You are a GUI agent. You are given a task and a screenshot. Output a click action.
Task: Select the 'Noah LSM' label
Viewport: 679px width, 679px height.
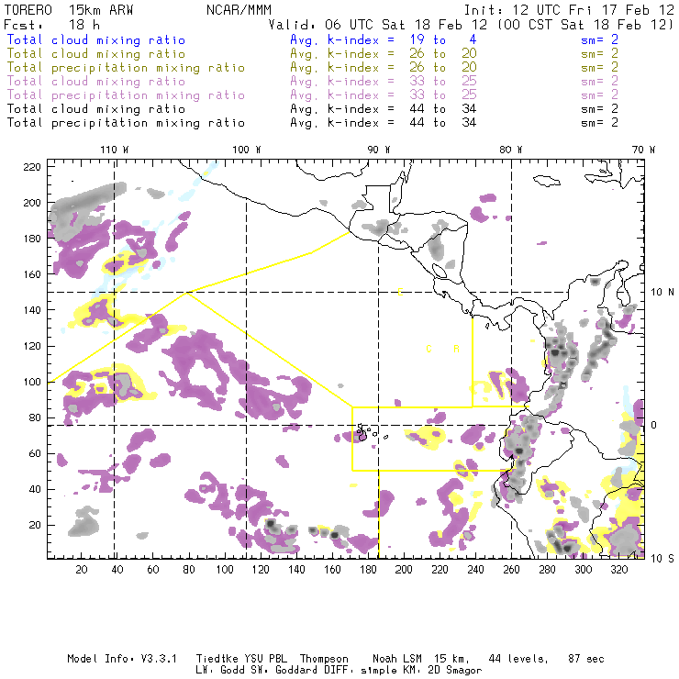click(397, 659)
